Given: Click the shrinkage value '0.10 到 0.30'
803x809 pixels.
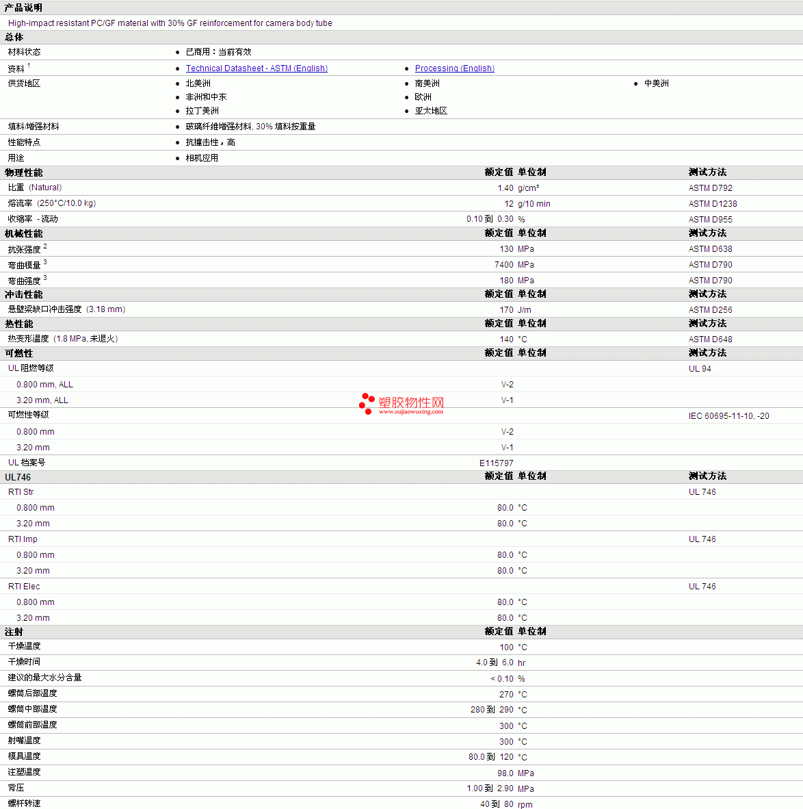Looking at the screenshot, I should coord(490,219).
